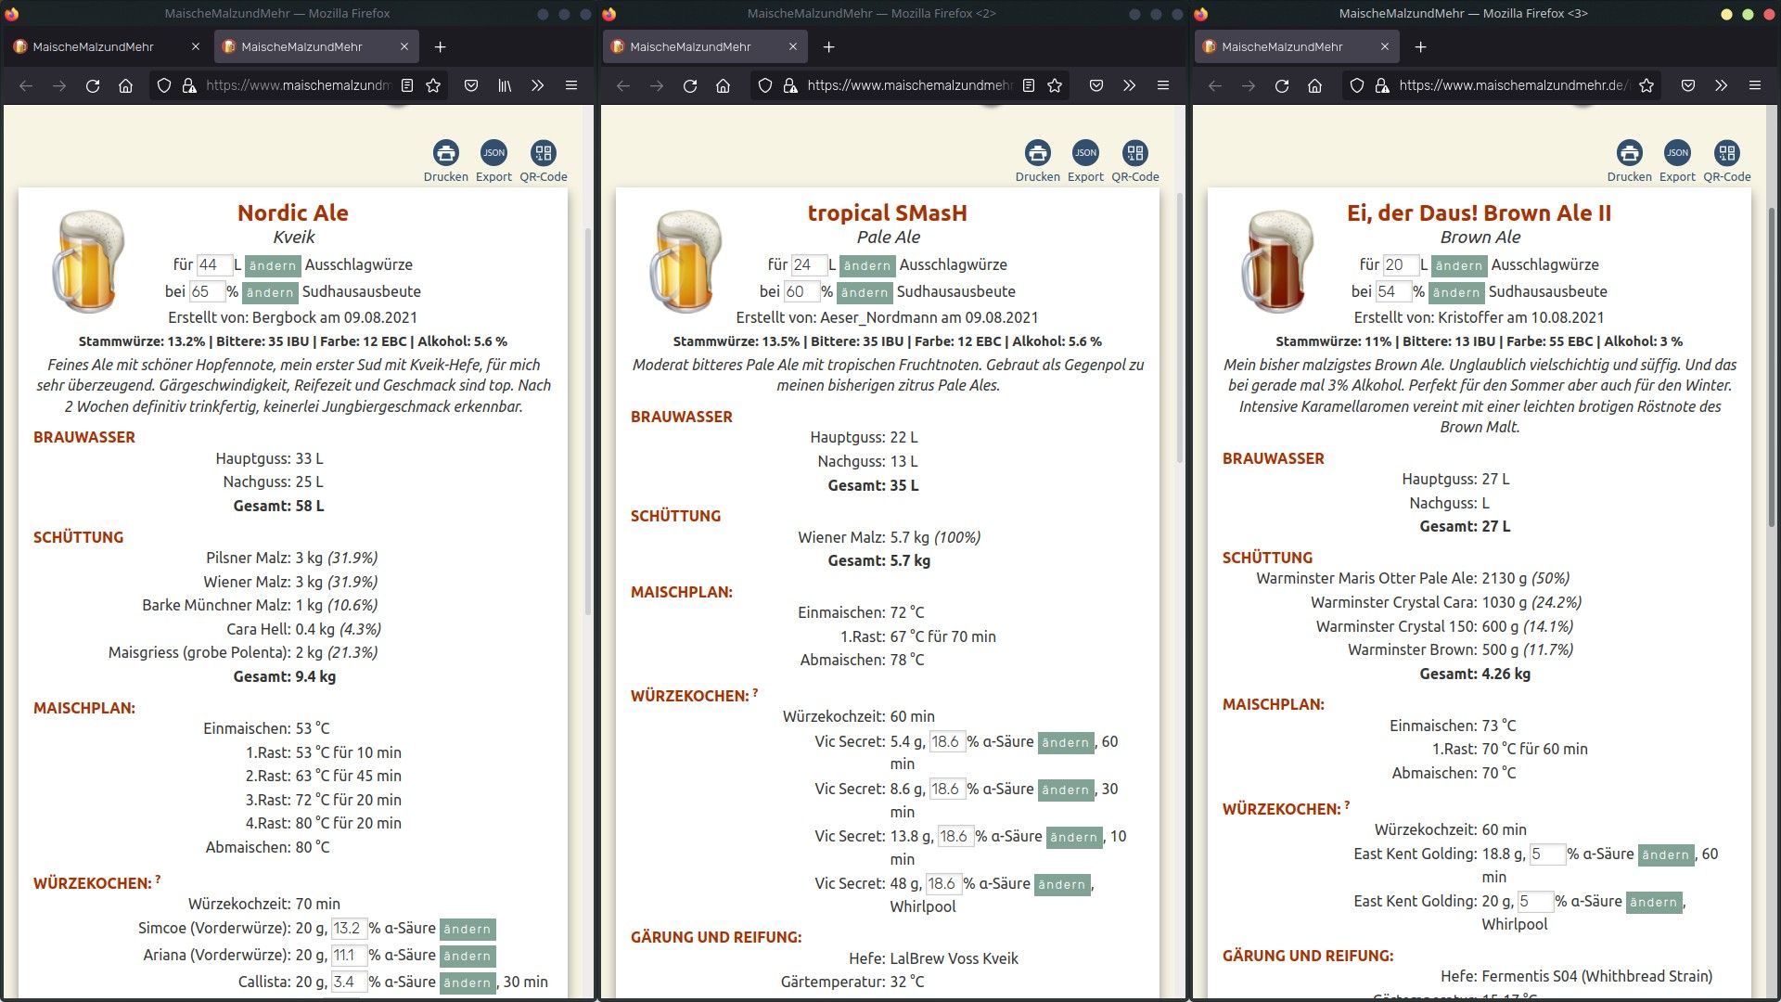The image size is (1781, 1002).
Task: Bookmark page with star in second Firefox window
Action: click(x=1055, y=85)
